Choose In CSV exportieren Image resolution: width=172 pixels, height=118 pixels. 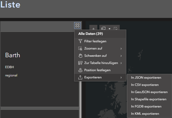[149, 85]
